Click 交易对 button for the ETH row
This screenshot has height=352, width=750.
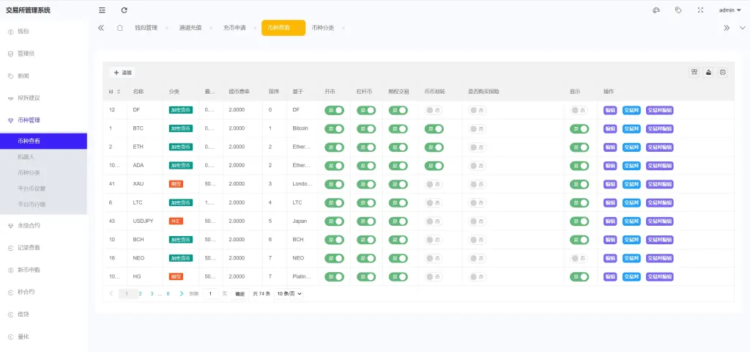(x=631, y=147)
